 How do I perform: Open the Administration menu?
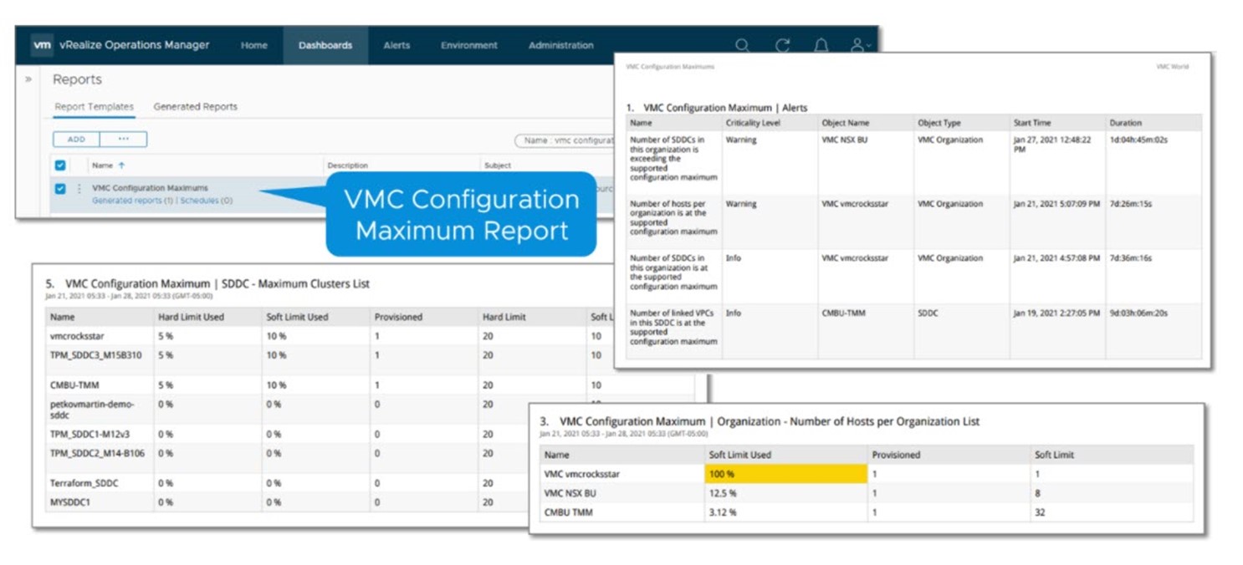point(561,45)
